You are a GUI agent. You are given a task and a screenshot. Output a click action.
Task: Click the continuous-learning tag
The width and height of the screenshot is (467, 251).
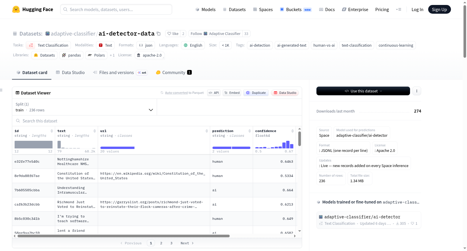pos(396,45)
